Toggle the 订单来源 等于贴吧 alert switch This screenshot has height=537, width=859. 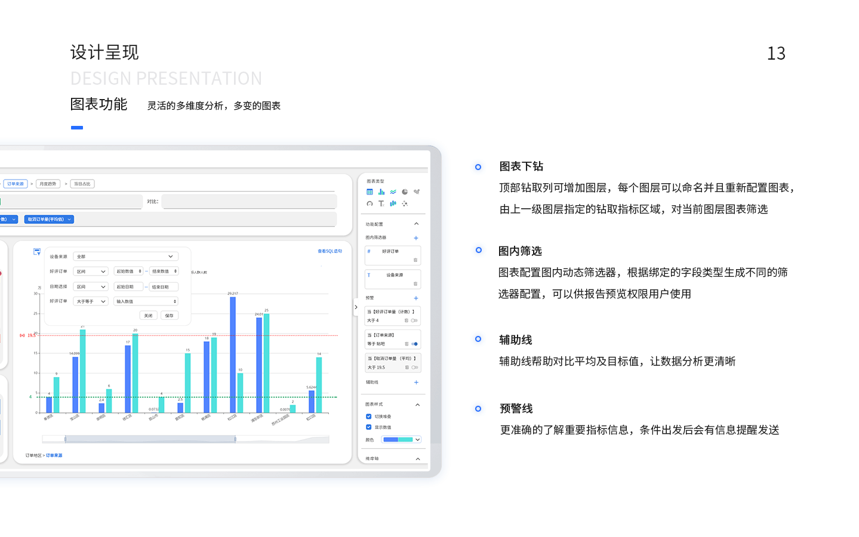pos(414,344)
